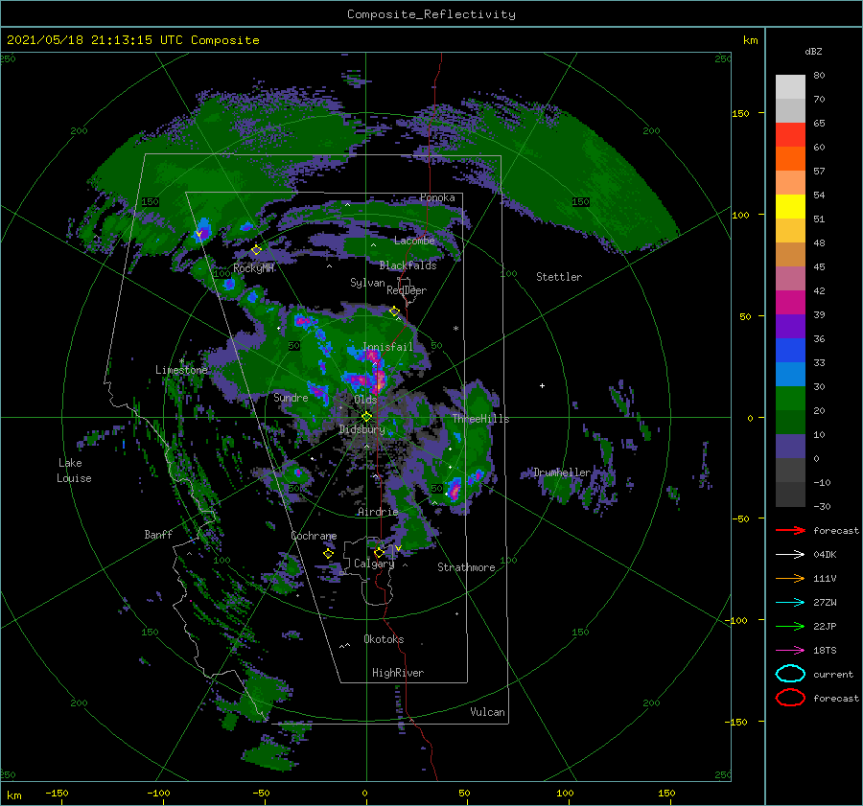Select the yellow diamond marker above Calgary label
The width and height of the screenshot is (863, 806).
tap(379, 552)
